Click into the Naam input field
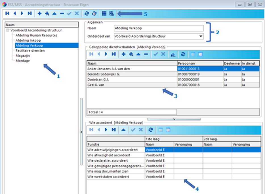The width and height of the screenshot is (265, 194). point(158,28)
